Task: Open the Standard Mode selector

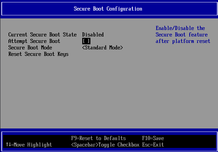Action: [x=102, y=48]
